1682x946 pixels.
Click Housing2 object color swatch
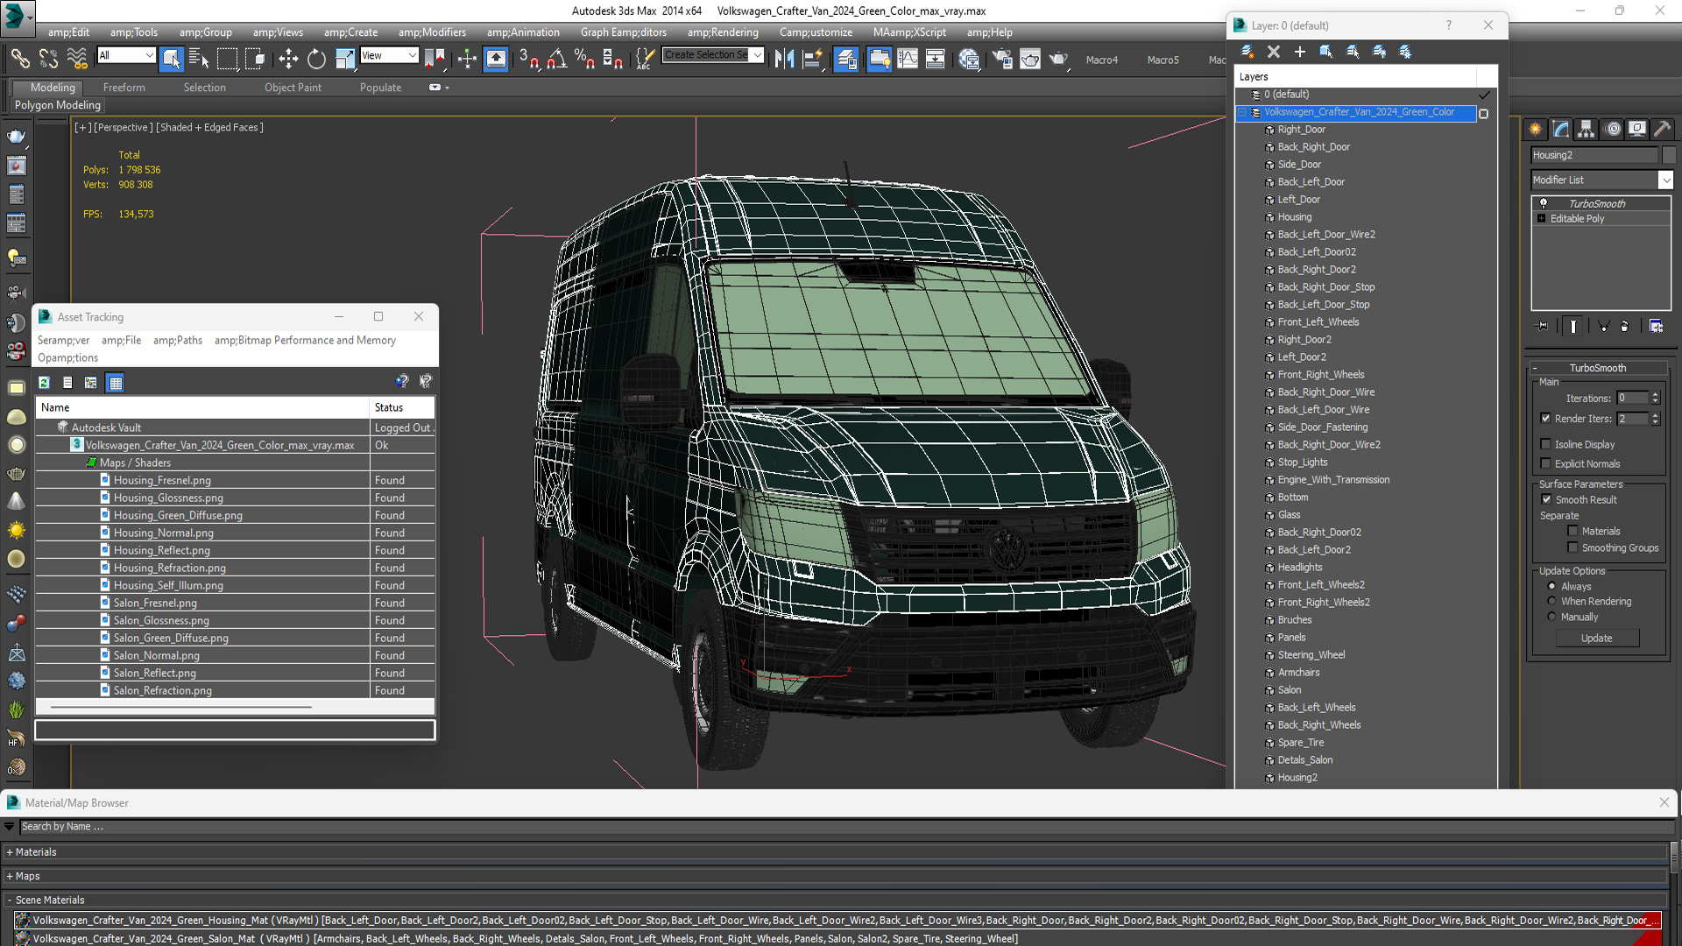click(1669, 155)
